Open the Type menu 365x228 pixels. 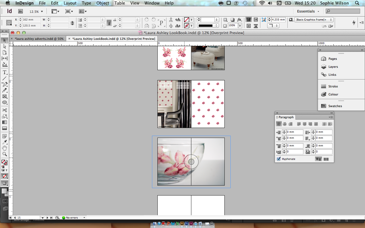click(86, 3)
